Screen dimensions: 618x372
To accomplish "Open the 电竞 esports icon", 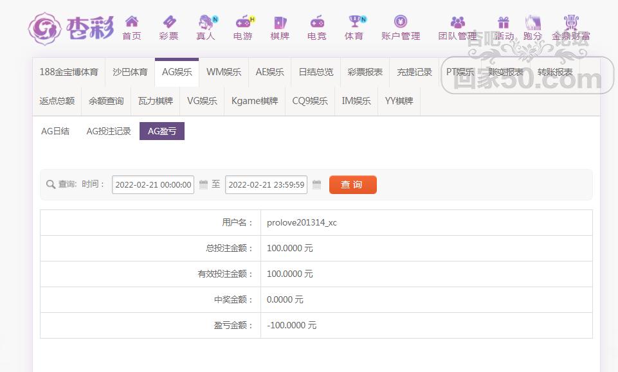I will (317, 22).
